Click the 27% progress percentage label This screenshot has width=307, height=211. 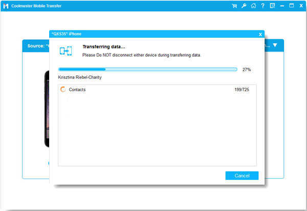point(247,69)
